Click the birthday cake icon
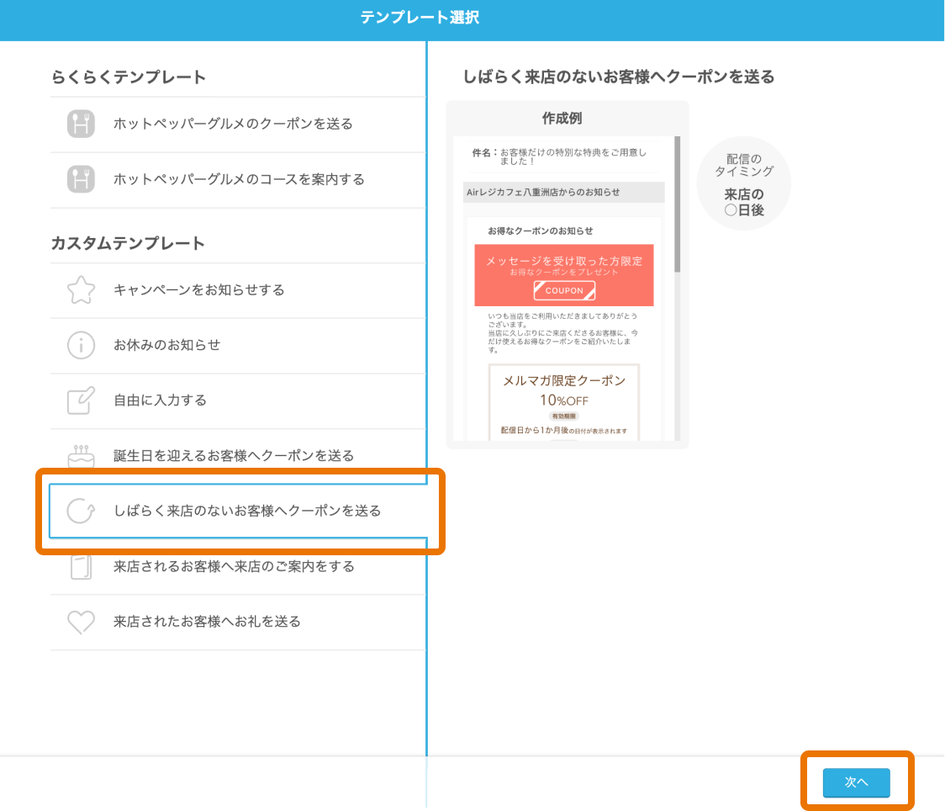The height and width of the screenshot is (811, 945). click(x=81, y=456)
